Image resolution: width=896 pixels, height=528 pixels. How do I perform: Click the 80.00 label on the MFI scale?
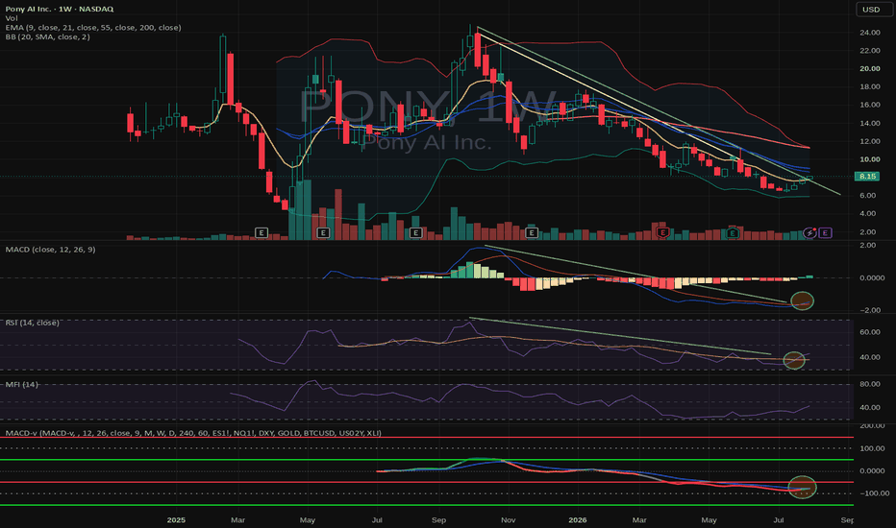[x=870, y=384]
